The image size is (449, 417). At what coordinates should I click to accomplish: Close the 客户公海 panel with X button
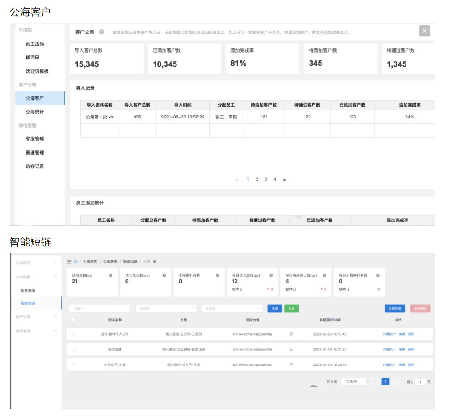coord(425,31)
